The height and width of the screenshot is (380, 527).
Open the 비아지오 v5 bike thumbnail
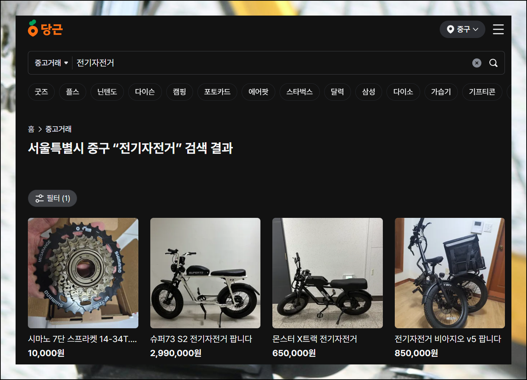pos(450,273)
